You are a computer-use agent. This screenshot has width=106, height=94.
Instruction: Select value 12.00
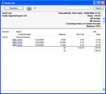click(98, 40)
